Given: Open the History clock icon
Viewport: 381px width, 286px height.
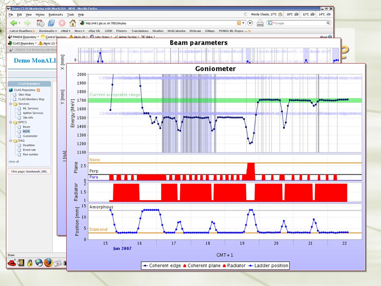Looking at the screenshot, I should [x=40, y=23].
